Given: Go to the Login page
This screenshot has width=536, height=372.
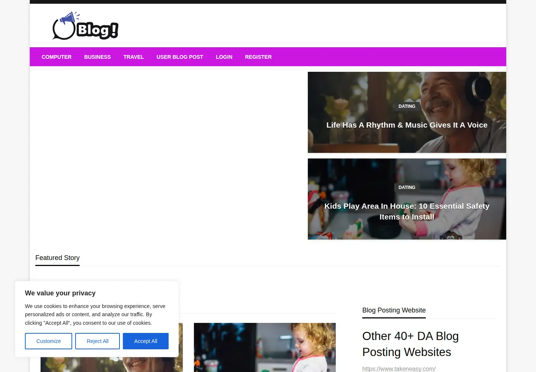Looking at the screenshot, I should [224, 57].
